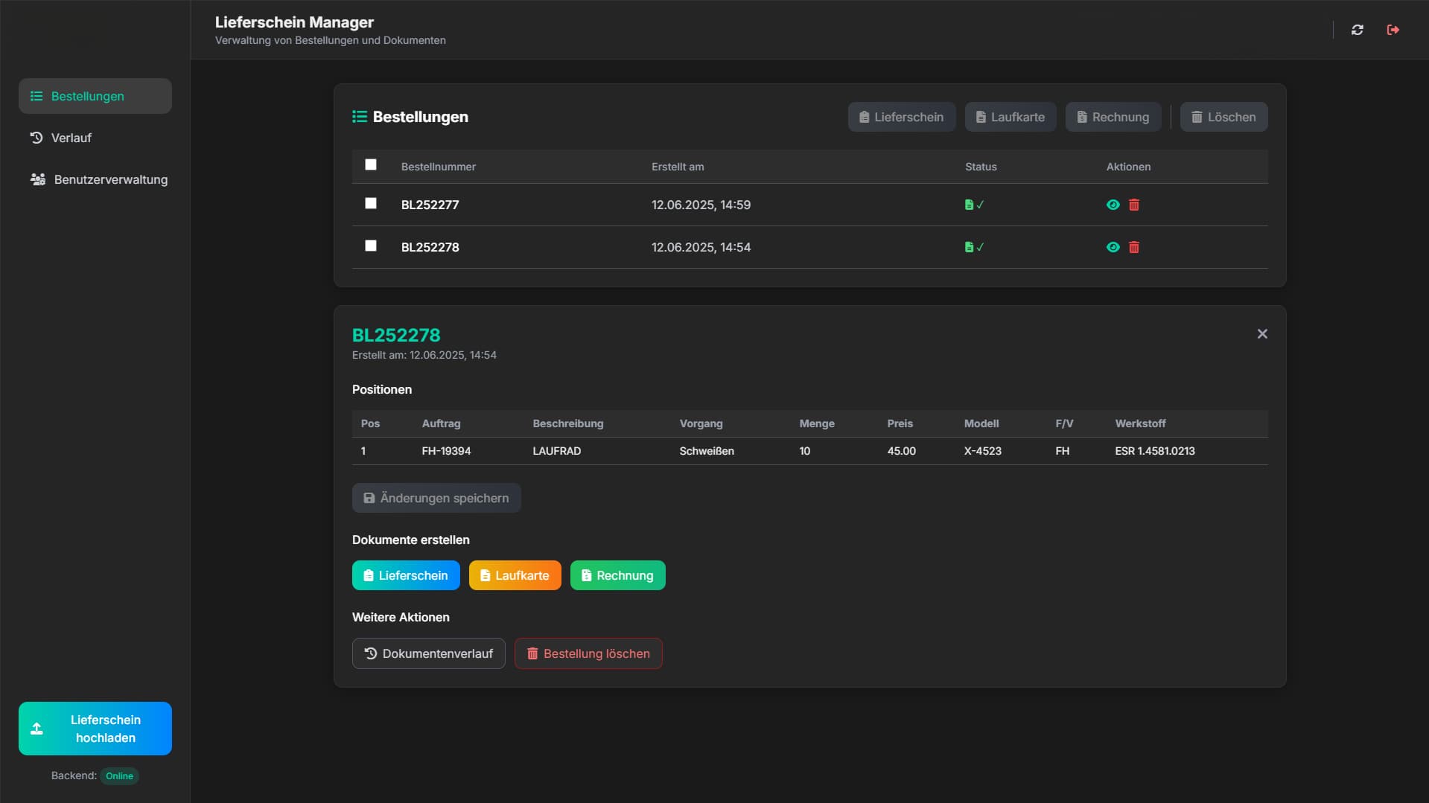Open the Bestellungen section in the sidebar
The width and height of the screenshot is (1429, 803).
(95, 96)
